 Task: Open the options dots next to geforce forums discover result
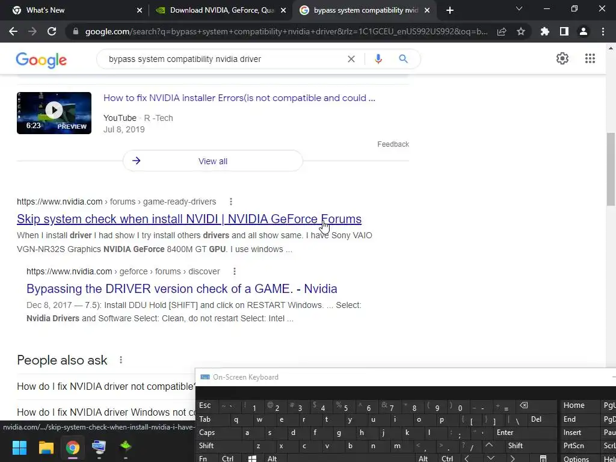click(235, 271)
